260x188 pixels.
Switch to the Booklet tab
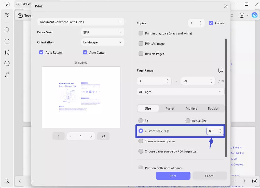click(x=213, y=108)
